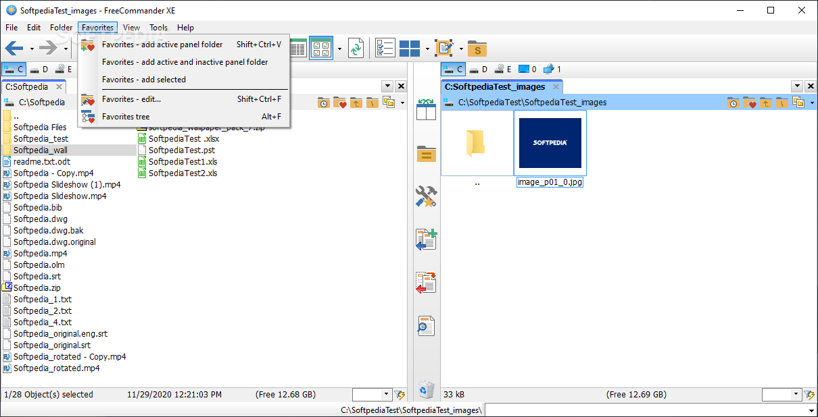Open the File menu
818x417 pixels.
pos(11,28)
